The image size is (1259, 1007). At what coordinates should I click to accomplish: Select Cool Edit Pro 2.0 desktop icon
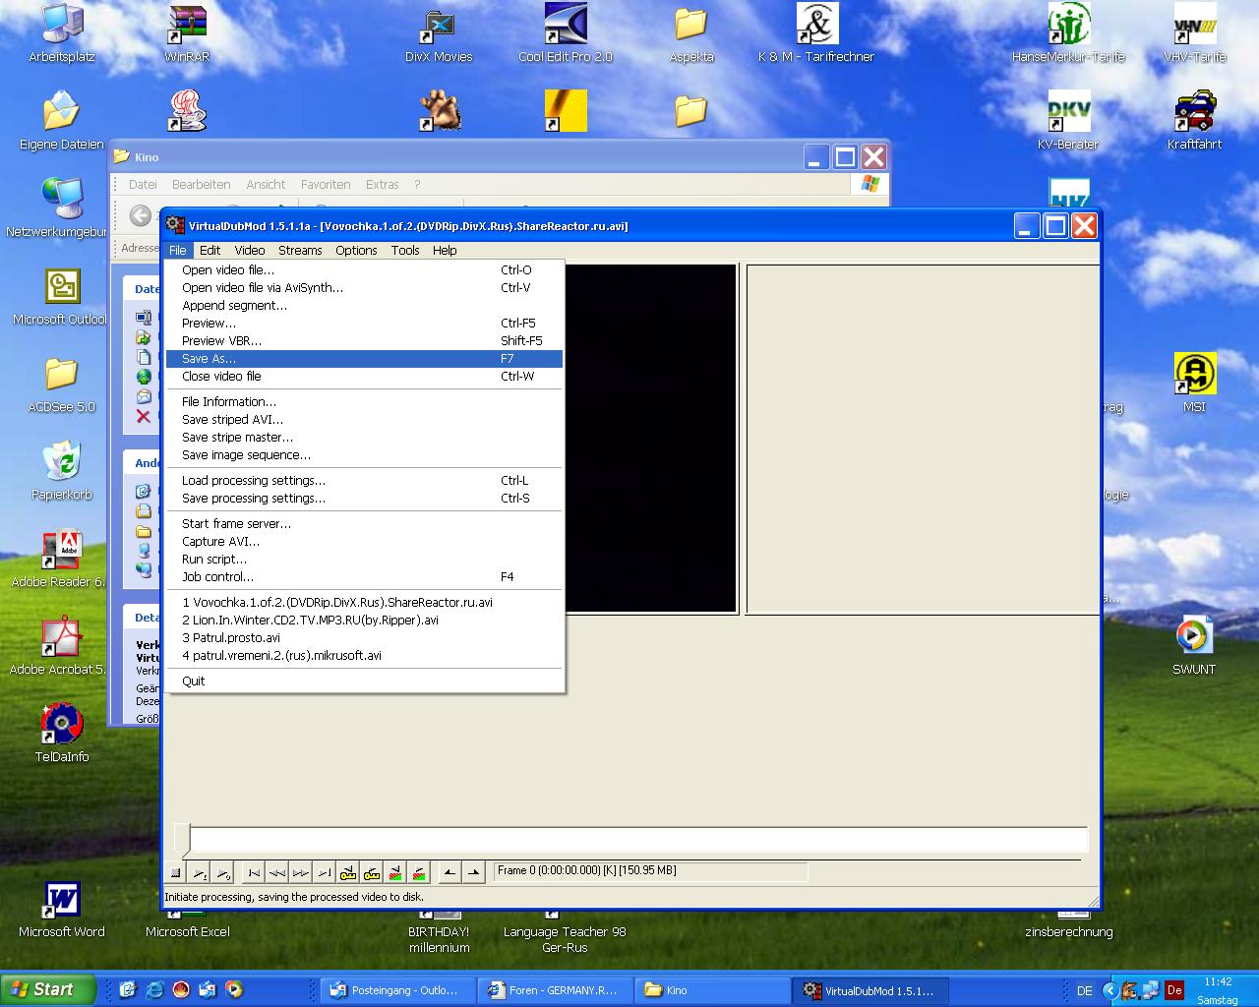click(566, 34)
